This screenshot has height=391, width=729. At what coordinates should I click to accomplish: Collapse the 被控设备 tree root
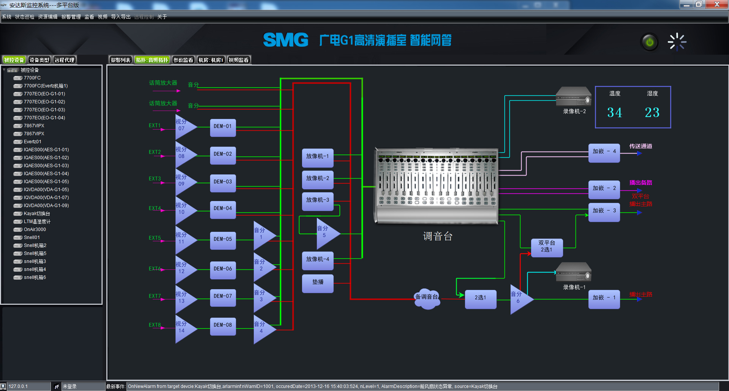point(4,70)
